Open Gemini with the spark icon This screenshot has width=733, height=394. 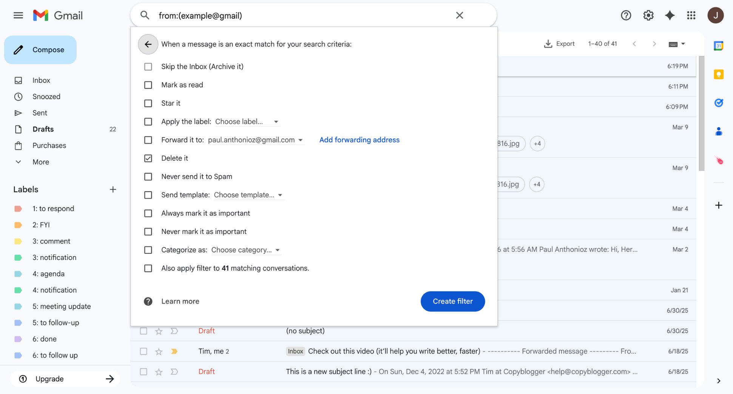(x=670, y=15)
